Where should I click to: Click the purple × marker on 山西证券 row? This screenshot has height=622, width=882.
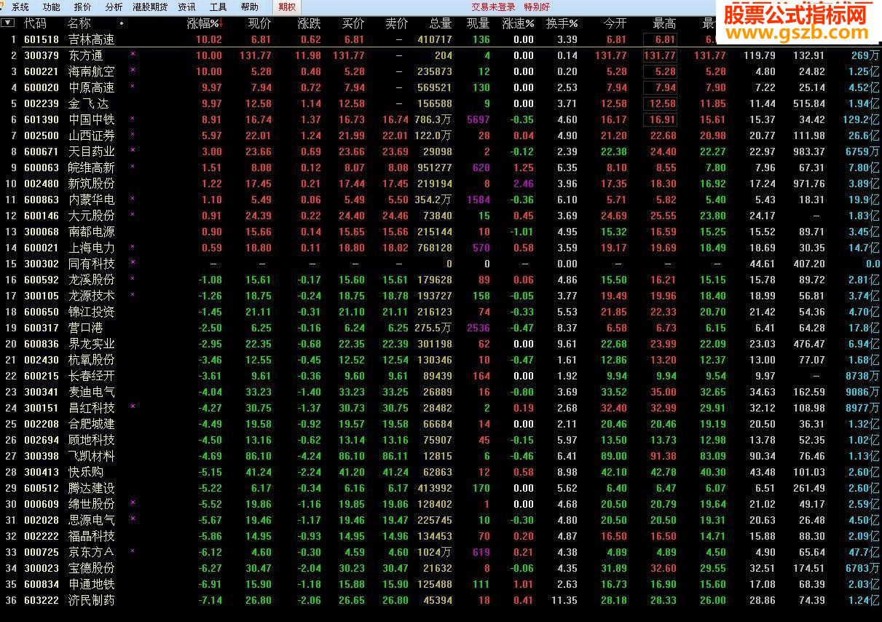[133, 134]
